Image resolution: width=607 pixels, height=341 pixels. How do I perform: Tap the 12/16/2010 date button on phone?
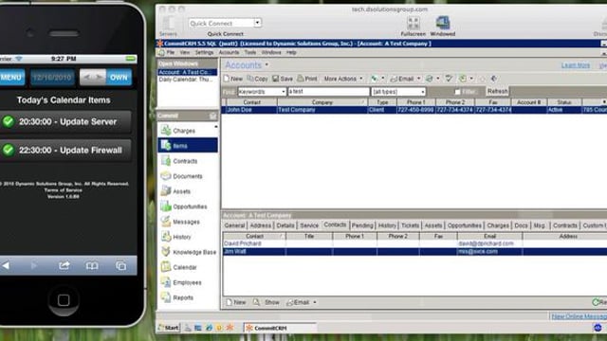[x=52, y=78]
